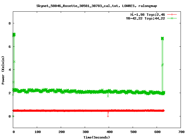Click the x-axis tick label 100
This screenshot has width=187, height=140.
(38, 132)
